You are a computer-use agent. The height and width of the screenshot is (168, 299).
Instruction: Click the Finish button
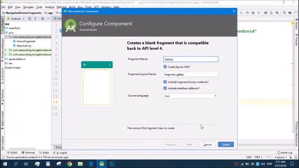click(226, 144)
